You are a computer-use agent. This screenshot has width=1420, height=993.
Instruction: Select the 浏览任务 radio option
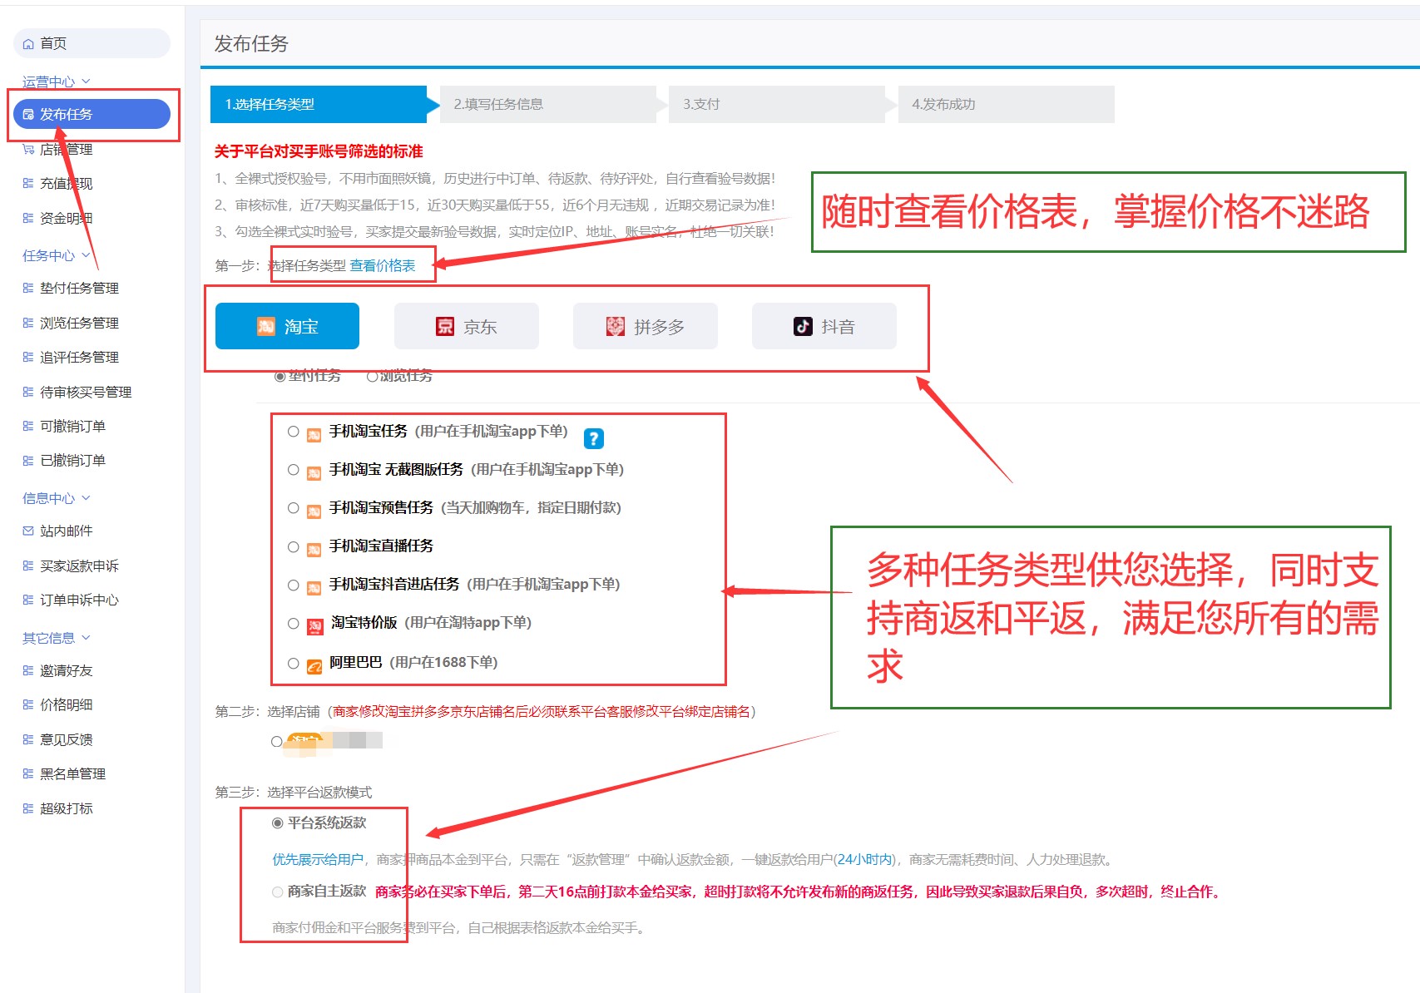372,377
